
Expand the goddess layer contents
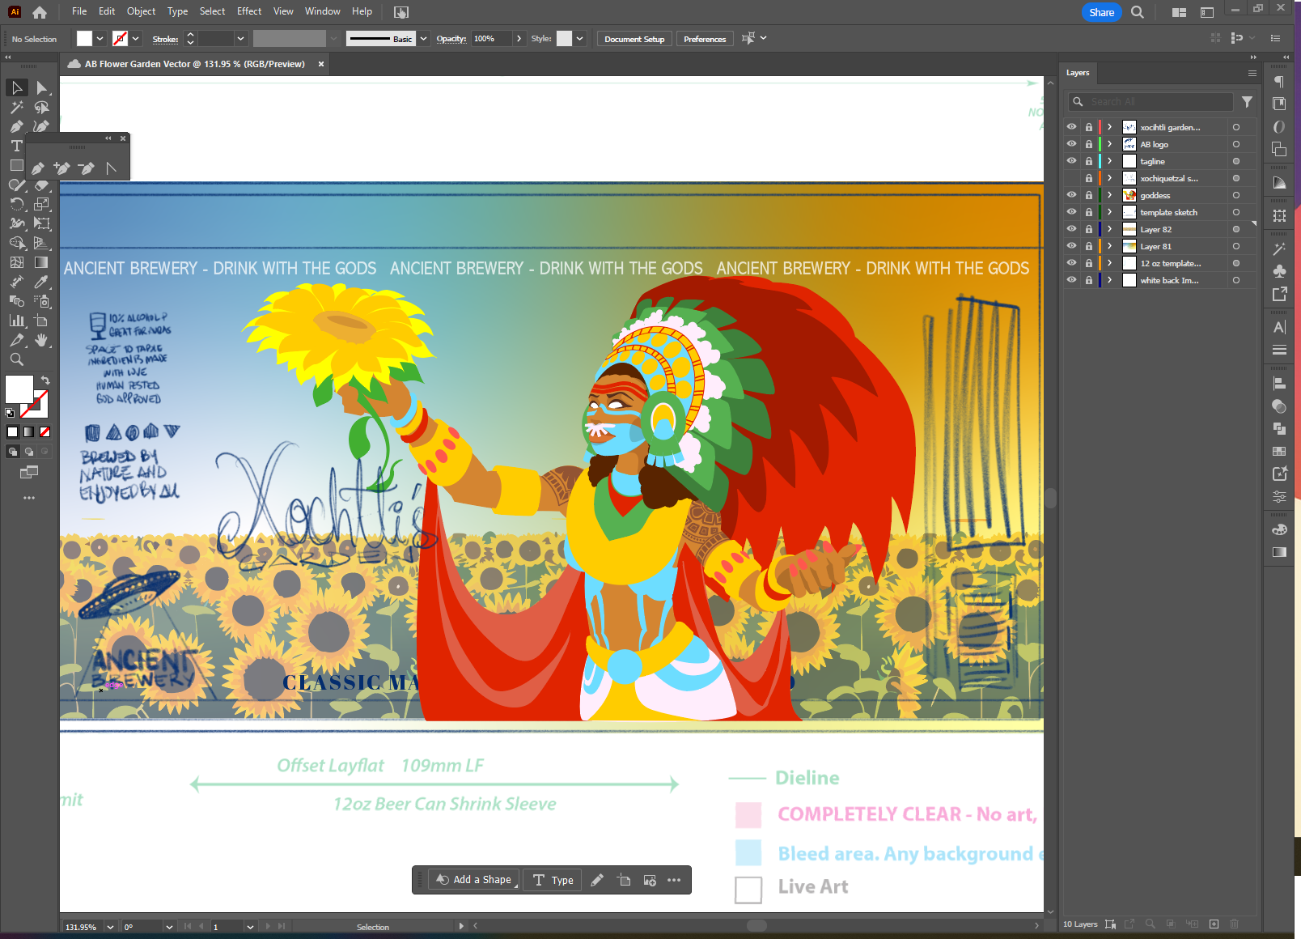pos(1110,195)
